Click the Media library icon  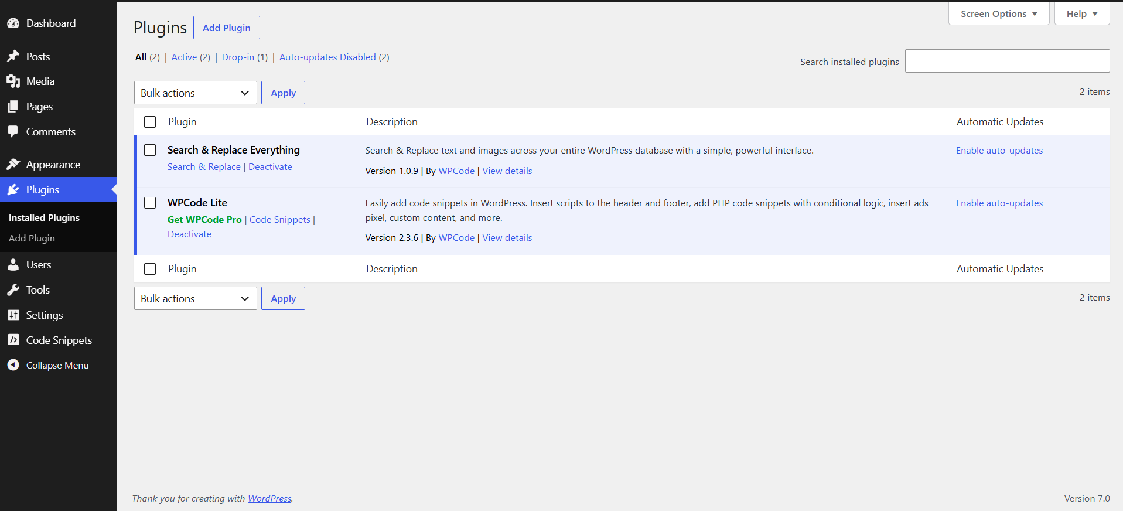pyautogui.click(x=13, y=81)
